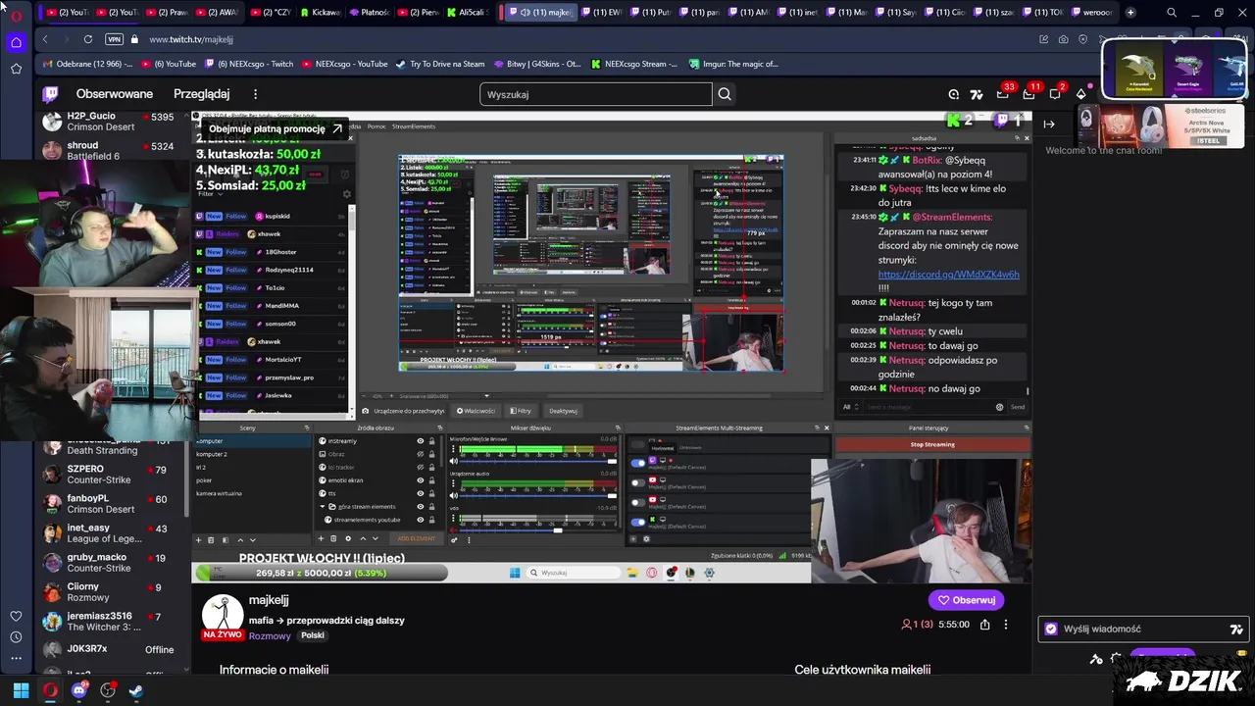The width and height of the screenshot is (1255, 706).
Task: Toggle visibility eye of streamelements youtube source
Action: click(x=421, y=520)
